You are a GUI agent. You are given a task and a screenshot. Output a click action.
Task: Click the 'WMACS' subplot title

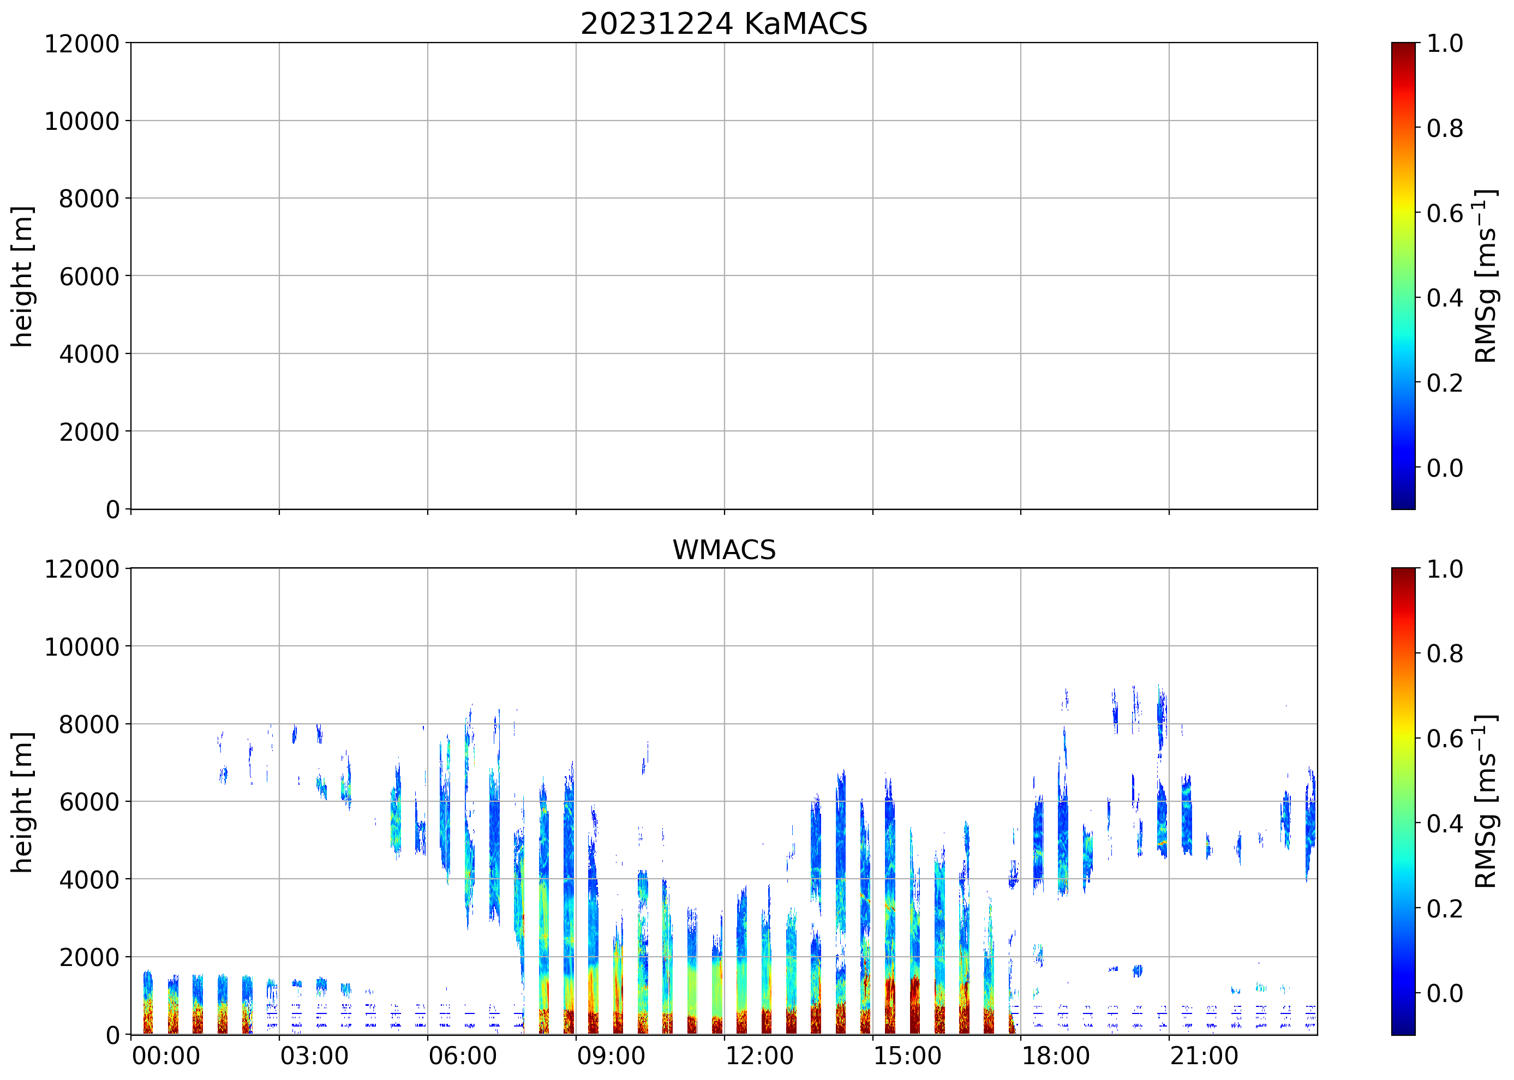click(x=724, y=550)
